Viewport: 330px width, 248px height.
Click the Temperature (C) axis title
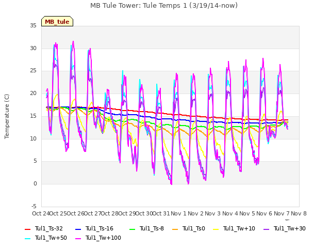tap(7, 116)
